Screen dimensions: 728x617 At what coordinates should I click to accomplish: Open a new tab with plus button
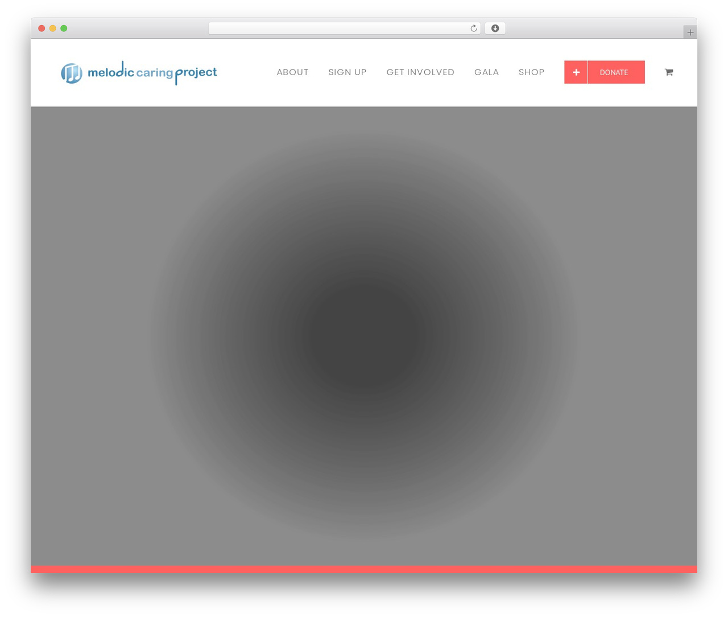690,32
